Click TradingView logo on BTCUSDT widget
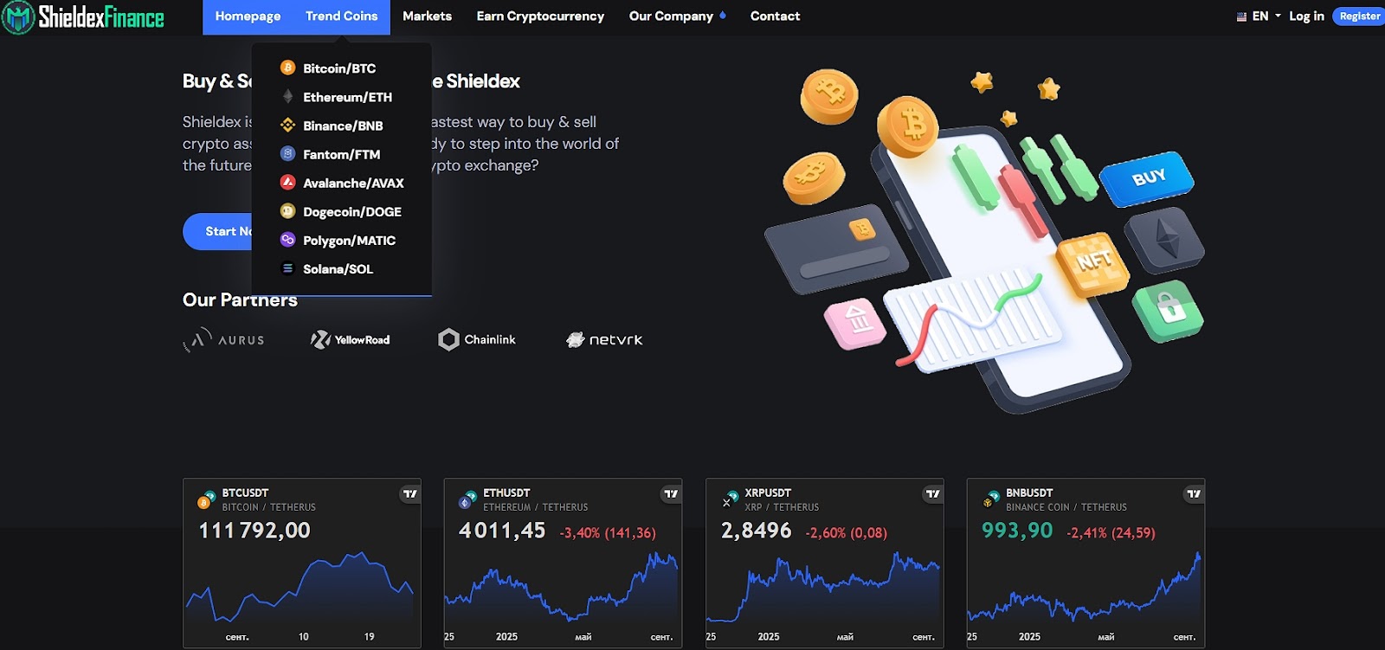Viewport: 1385px width, 650px height. [409, 494]
